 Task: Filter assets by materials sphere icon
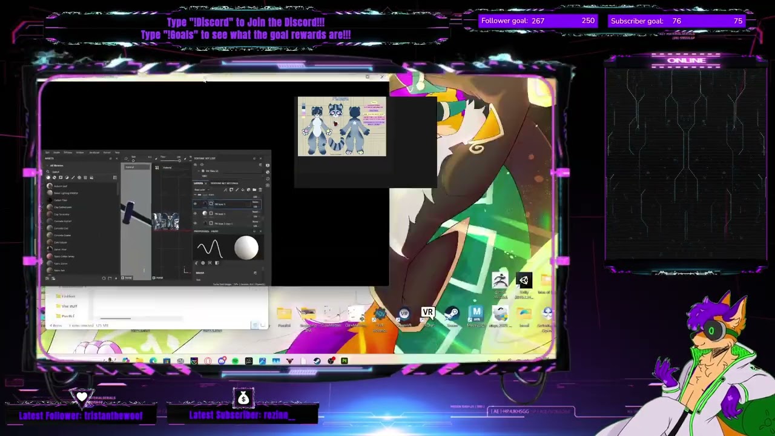(x=48, y=177)
